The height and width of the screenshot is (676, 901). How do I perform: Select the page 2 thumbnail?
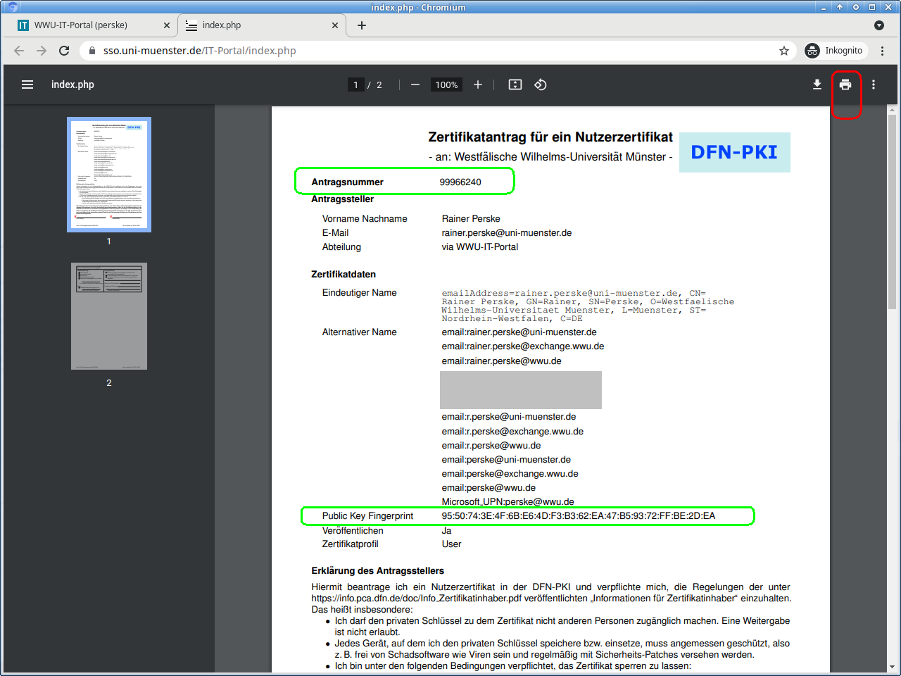pyautogui.click(x=109, y=316)
